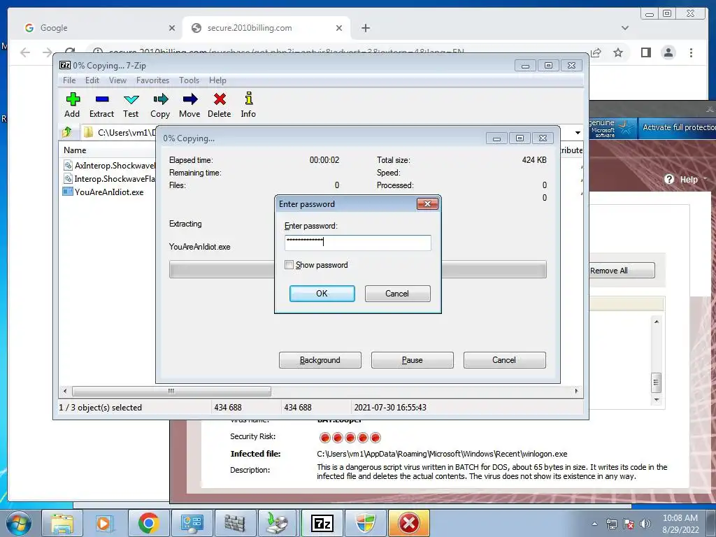Click the Action Center flag tray icon
Image resolution: width=716 pixels, height=537 pixels.
pos(629,524)
